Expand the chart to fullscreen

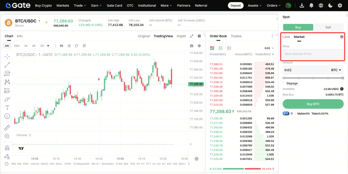(x=192, y=36)
